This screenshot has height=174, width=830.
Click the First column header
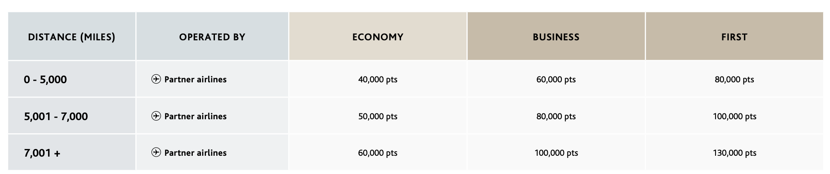pos(734,37)
